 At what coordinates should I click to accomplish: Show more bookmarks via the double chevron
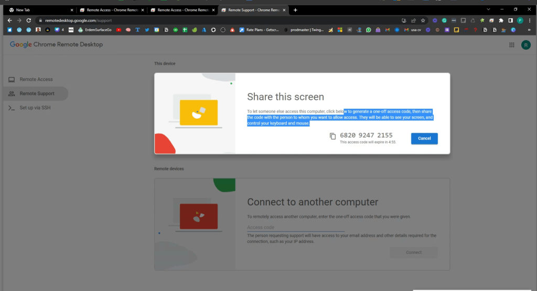pyautogui.click(x=529, y=30)
